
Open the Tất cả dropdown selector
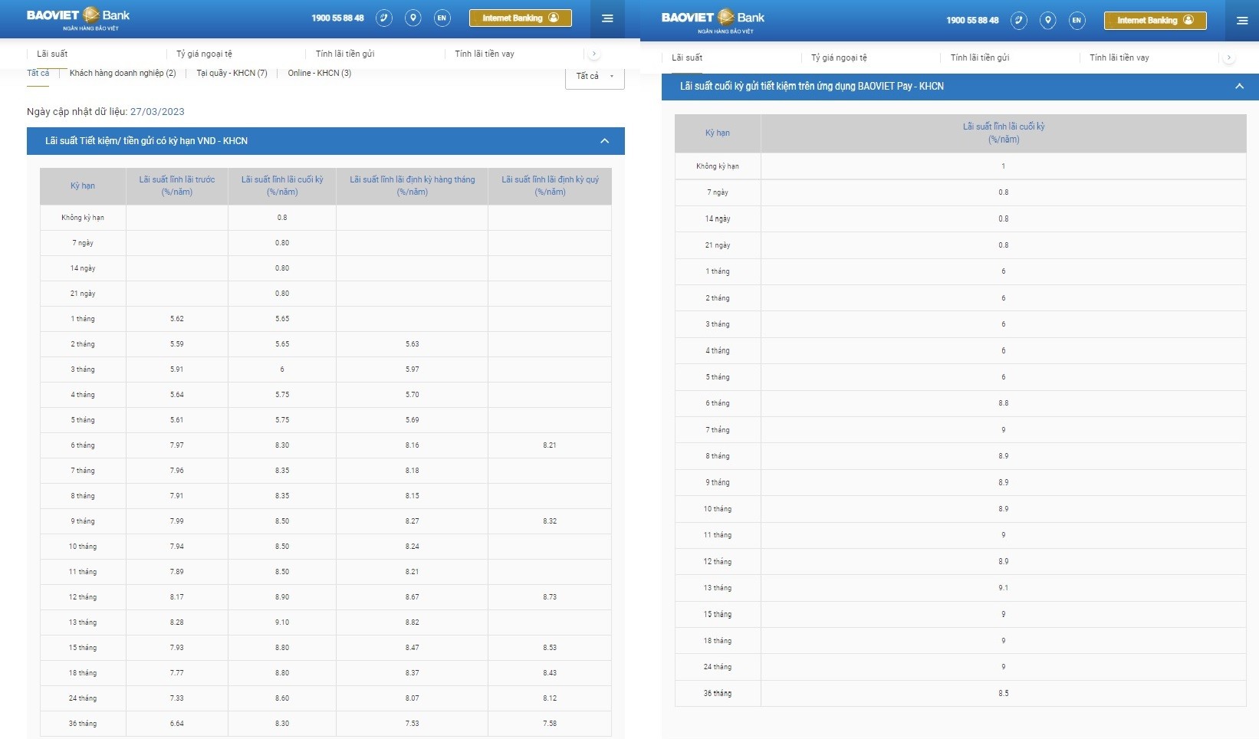595,77
